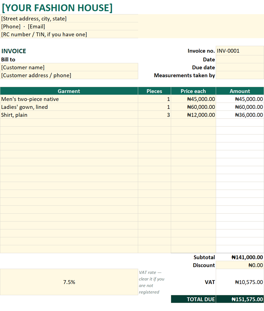Viewport: 264px width, 311px height.
Task: Click the Discount label
Action: tap(204, 265)
